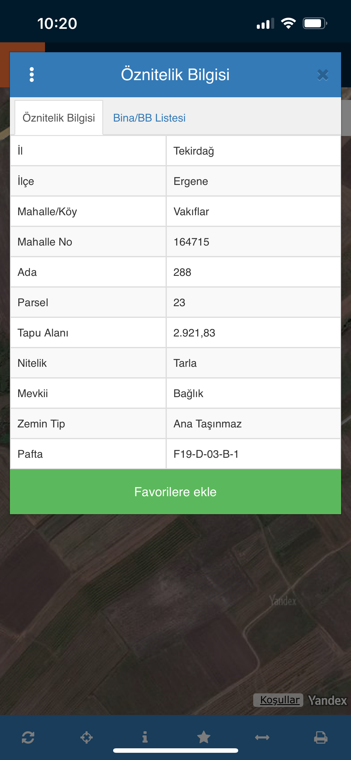This screenshot has height=760, width=351.
Task: Select the measure distance arrow icon
Action: click(262, 737)
